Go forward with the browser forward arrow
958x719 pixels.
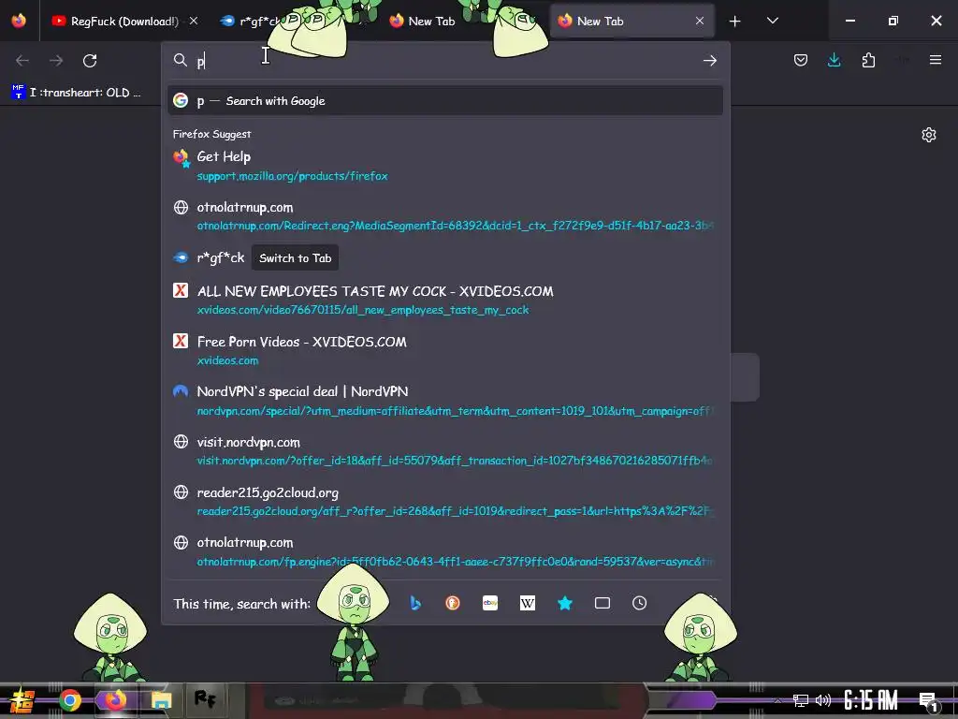pos(56,61)
